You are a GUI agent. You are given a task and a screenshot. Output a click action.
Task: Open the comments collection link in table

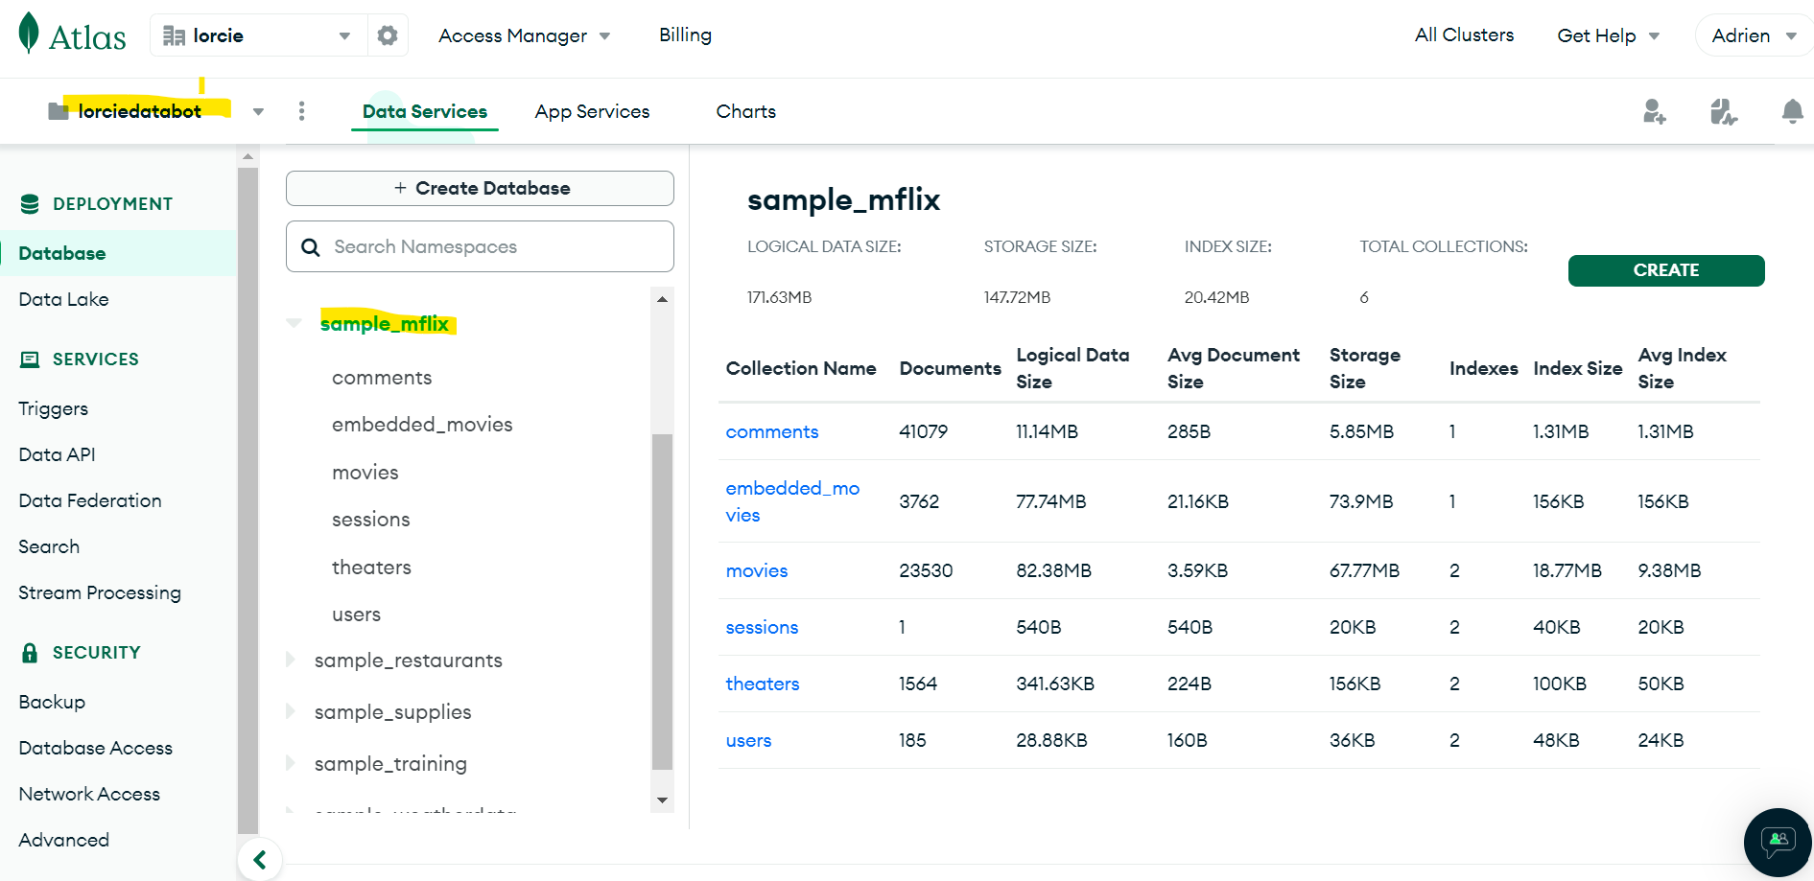point(772,431)
